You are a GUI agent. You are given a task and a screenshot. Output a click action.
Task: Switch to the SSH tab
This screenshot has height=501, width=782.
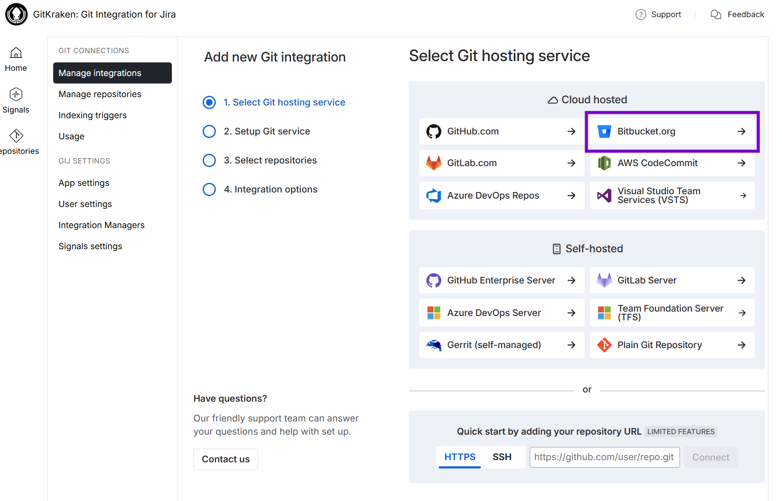click(502, 457)
